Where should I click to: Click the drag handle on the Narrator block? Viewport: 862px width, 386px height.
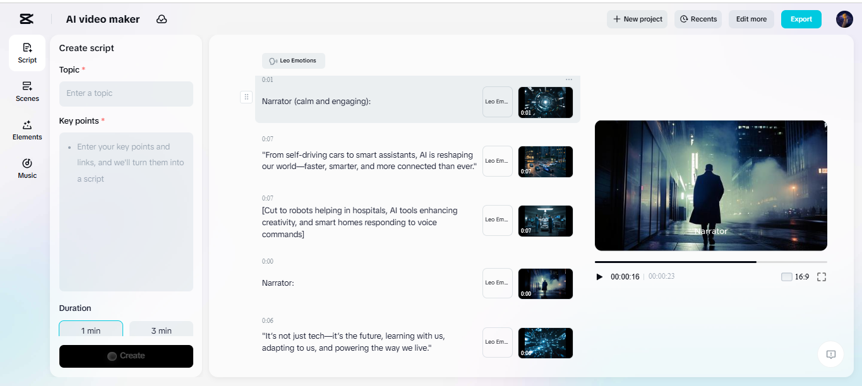tap(246, 96)
